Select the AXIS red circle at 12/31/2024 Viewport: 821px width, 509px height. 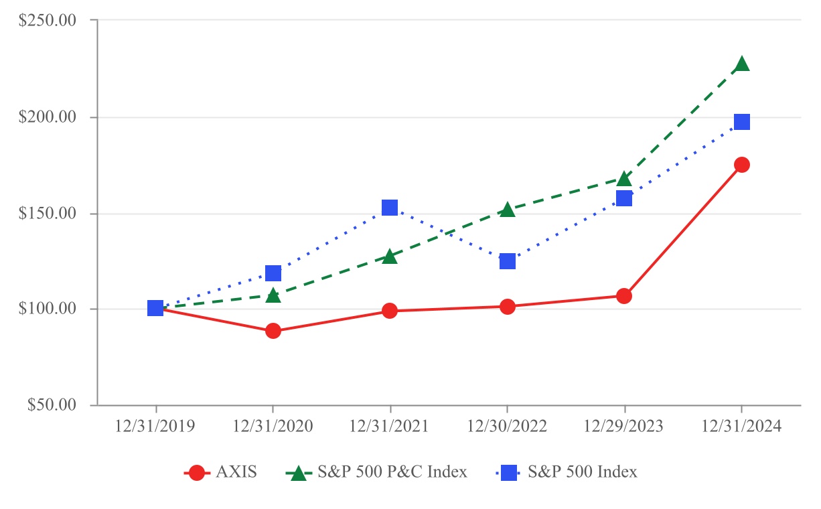[x=741, y=165]
